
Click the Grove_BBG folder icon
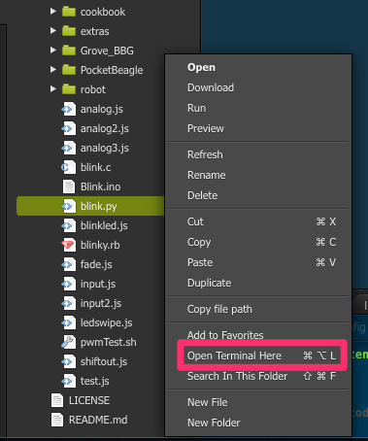click(69, 51)
